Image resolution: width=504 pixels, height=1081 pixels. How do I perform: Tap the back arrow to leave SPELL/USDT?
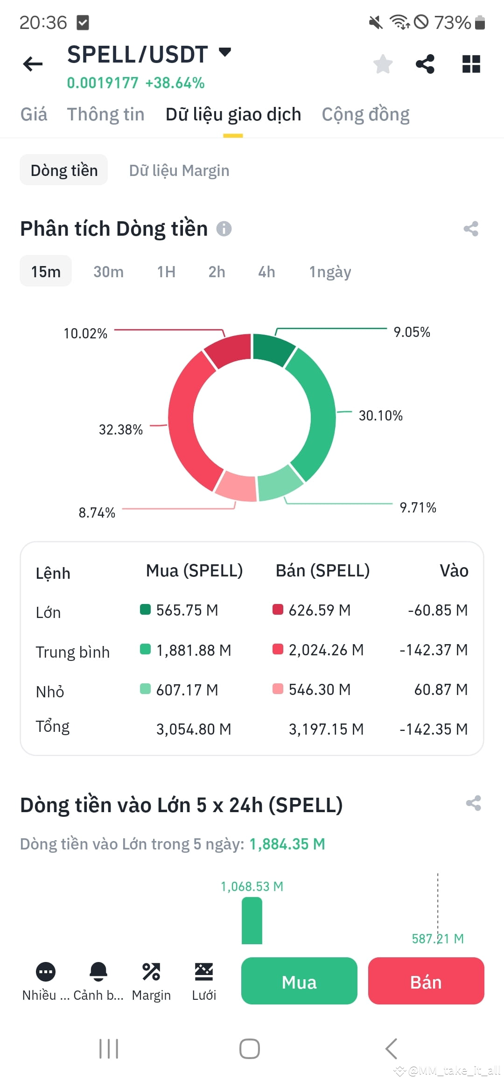pyautogui.click(x=32, y=64)
